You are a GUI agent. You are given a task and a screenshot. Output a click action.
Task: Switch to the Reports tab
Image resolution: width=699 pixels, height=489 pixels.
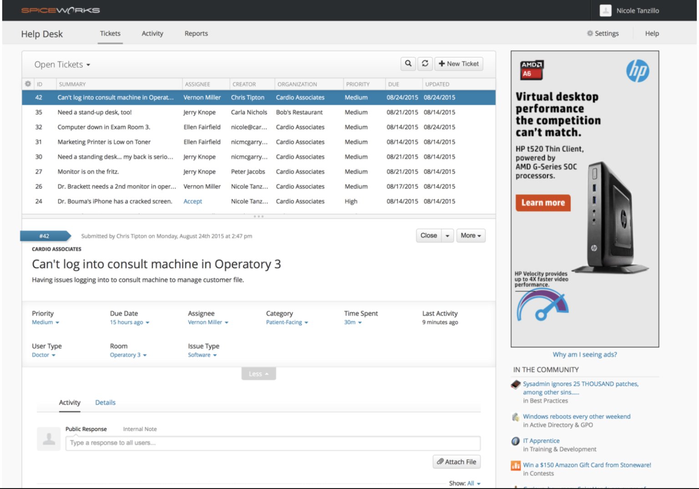click(x=196, y=33)
